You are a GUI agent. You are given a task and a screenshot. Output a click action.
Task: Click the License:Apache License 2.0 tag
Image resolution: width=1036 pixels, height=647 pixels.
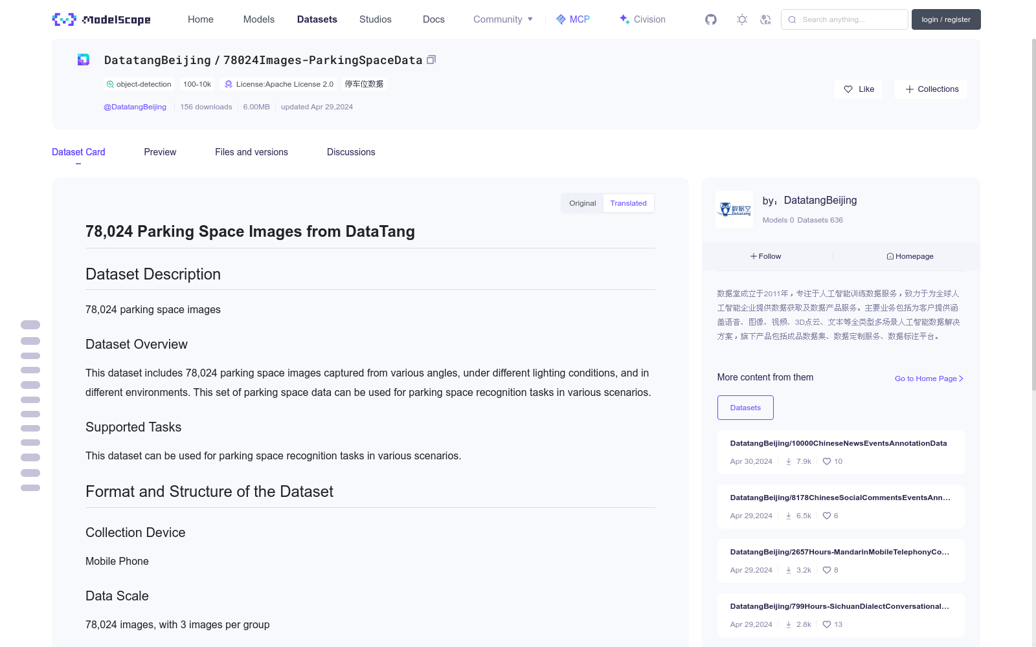(278, 84)
